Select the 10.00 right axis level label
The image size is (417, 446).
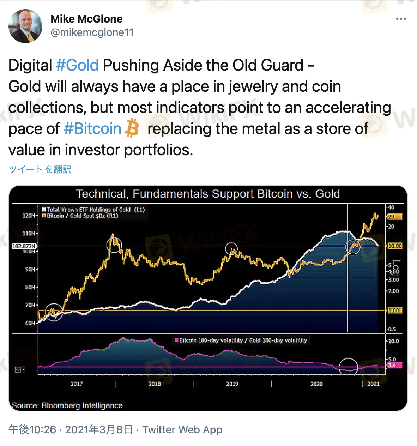[395, 246]
